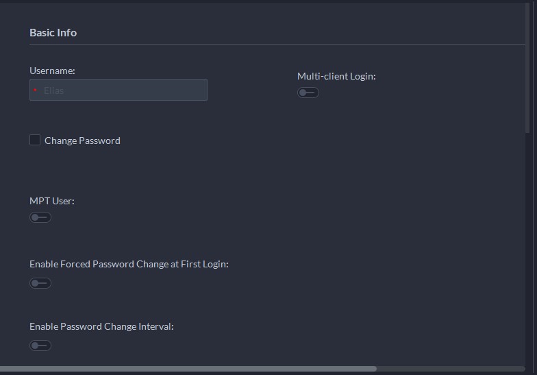Screen dimensions: 537x375
Task: Click the horizontal scrollbar thumb at bottom
Action: [188, 369]
